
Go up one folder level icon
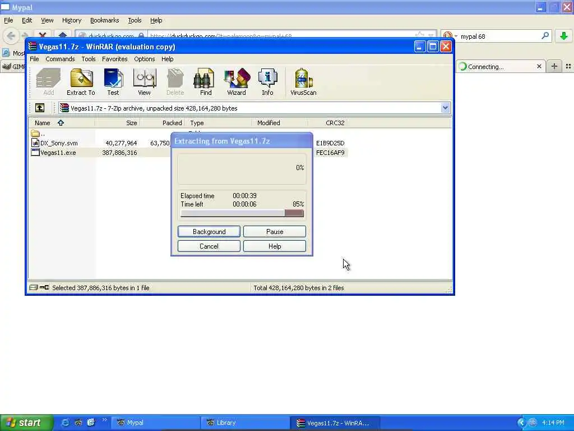40,108
